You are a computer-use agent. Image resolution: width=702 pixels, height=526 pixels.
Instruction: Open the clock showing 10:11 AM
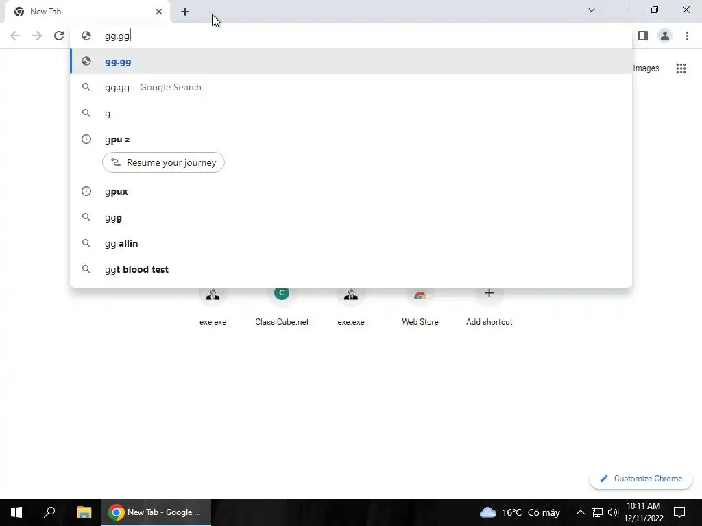coord(643,512)
